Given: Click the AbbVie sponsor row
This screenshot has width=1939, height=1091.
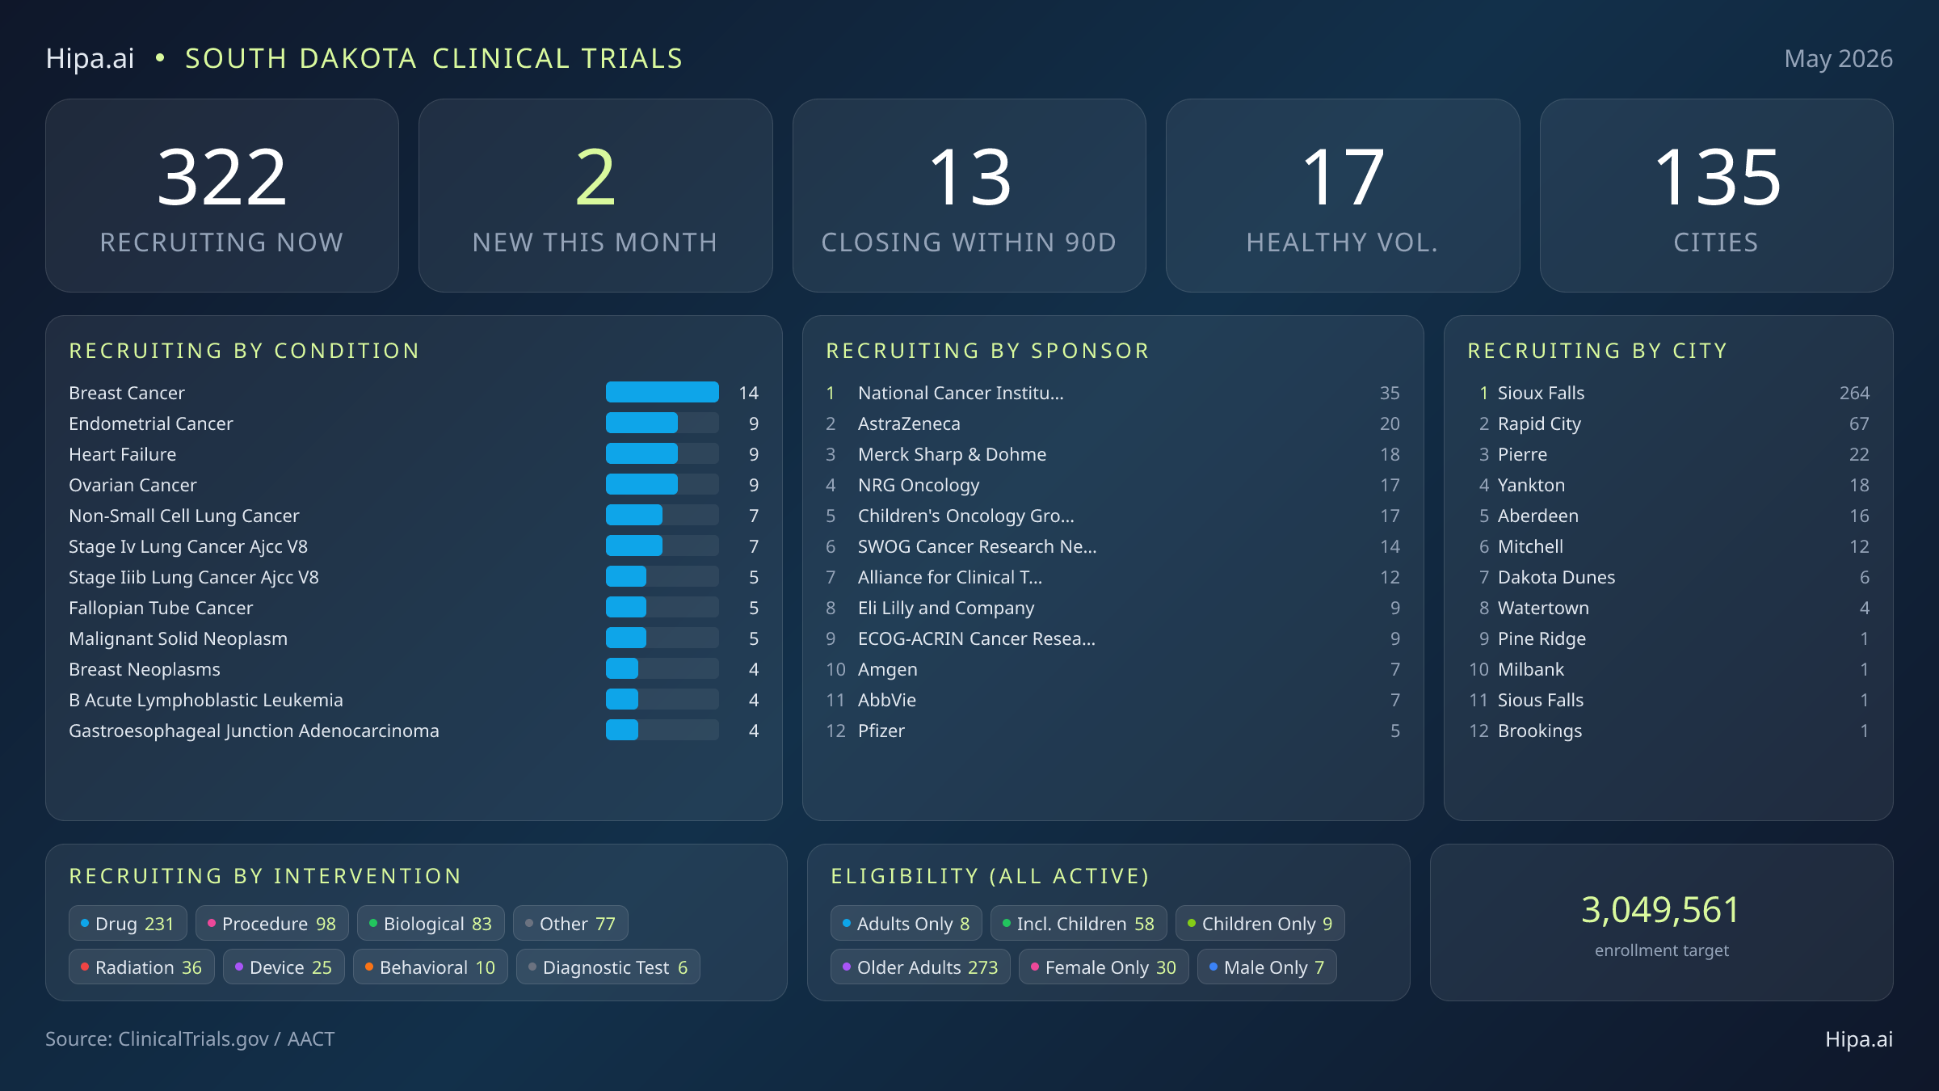Looking at the screenshot, I should [1113, 699].
